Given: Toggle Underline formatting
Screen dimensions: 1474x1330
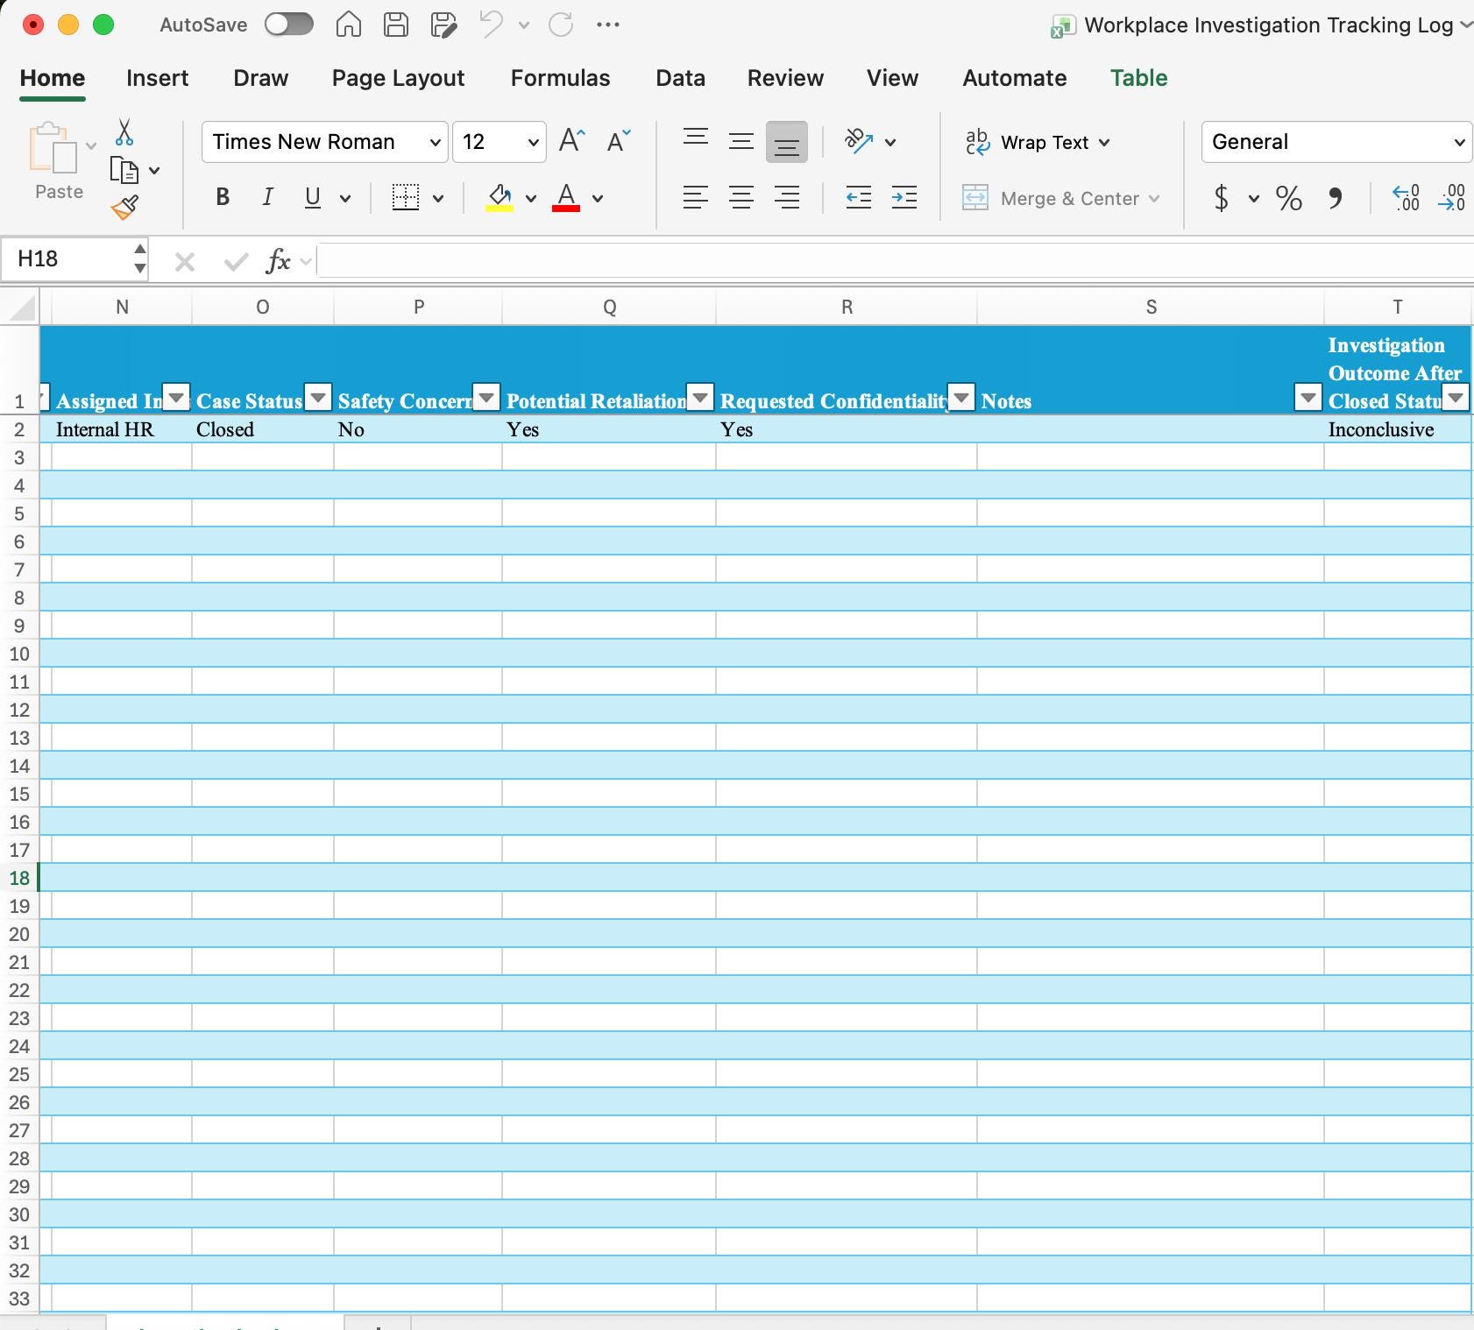Looking at the screenshot, I should click(x=312, y=198).
